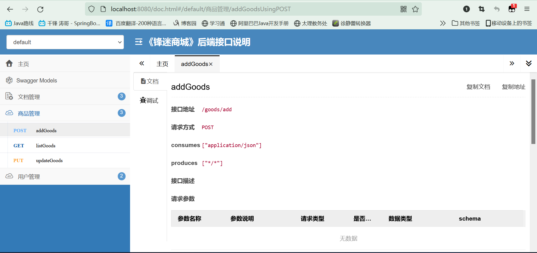Viewport: 537px width, 253px height.
Task: Click 复制文档 to copy document
Action: click(x=478, y=87)
